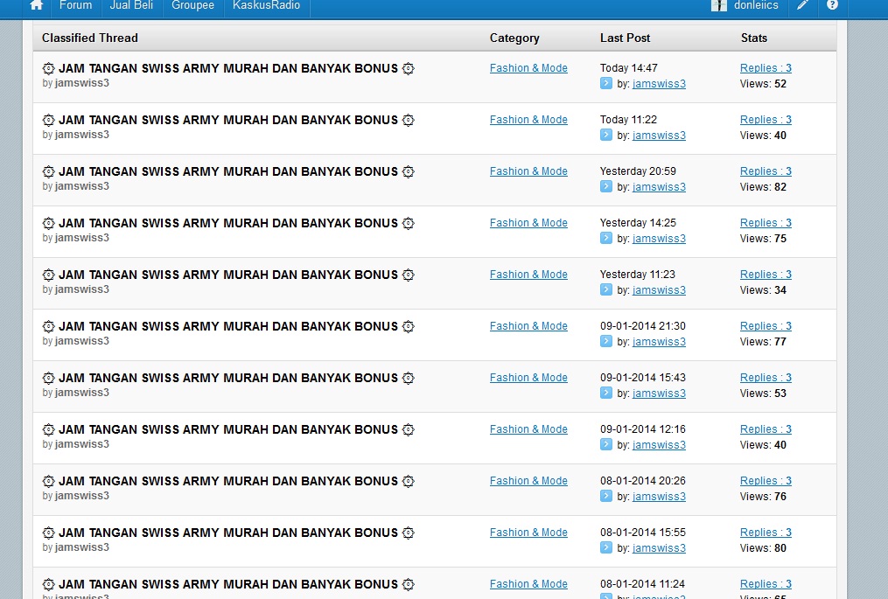
Task: Go to last post for 09-01-2014 15:43 thread
Action: (606, 393)
